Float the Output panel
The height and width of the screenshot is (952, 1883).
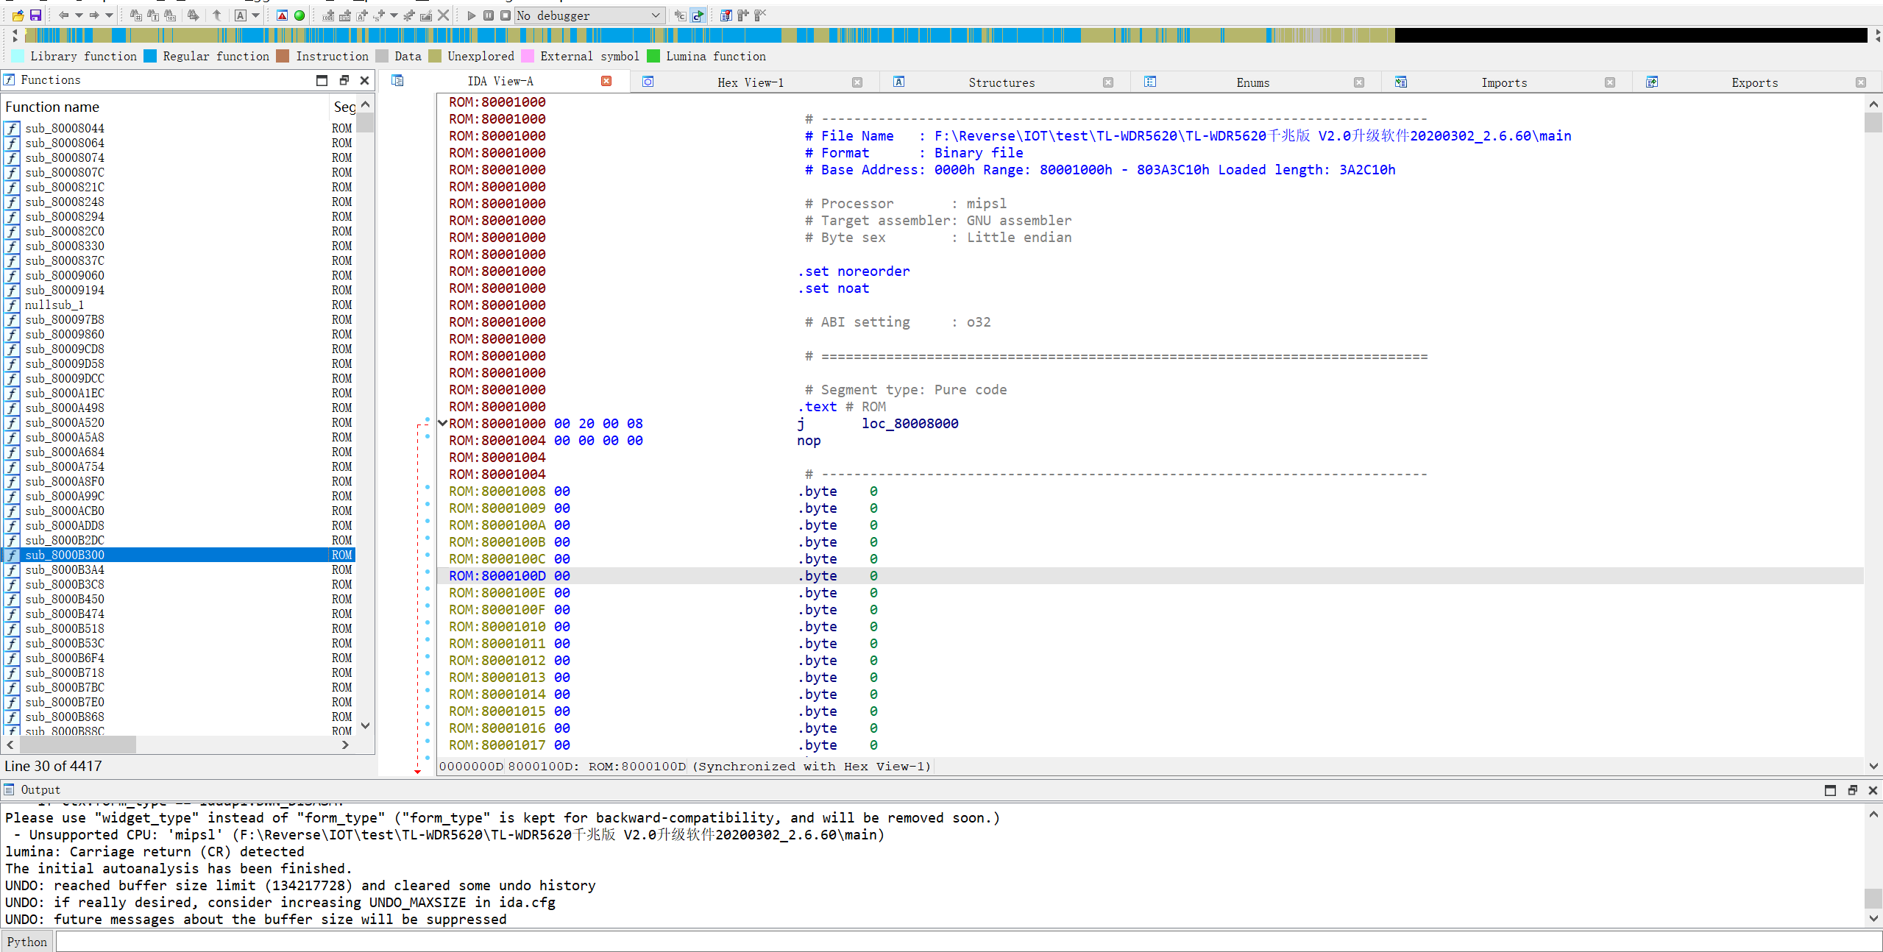[1852, 790]
